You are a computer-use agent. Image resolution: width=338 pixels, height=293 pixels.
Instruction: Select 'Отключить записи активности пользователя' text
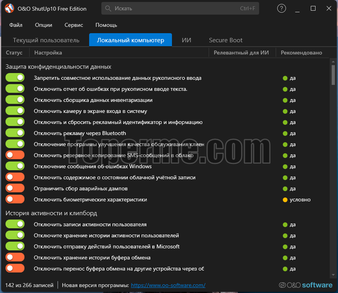90,224
